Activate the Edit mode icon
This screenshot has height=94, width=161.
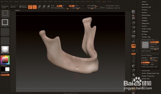coord(30,7)
